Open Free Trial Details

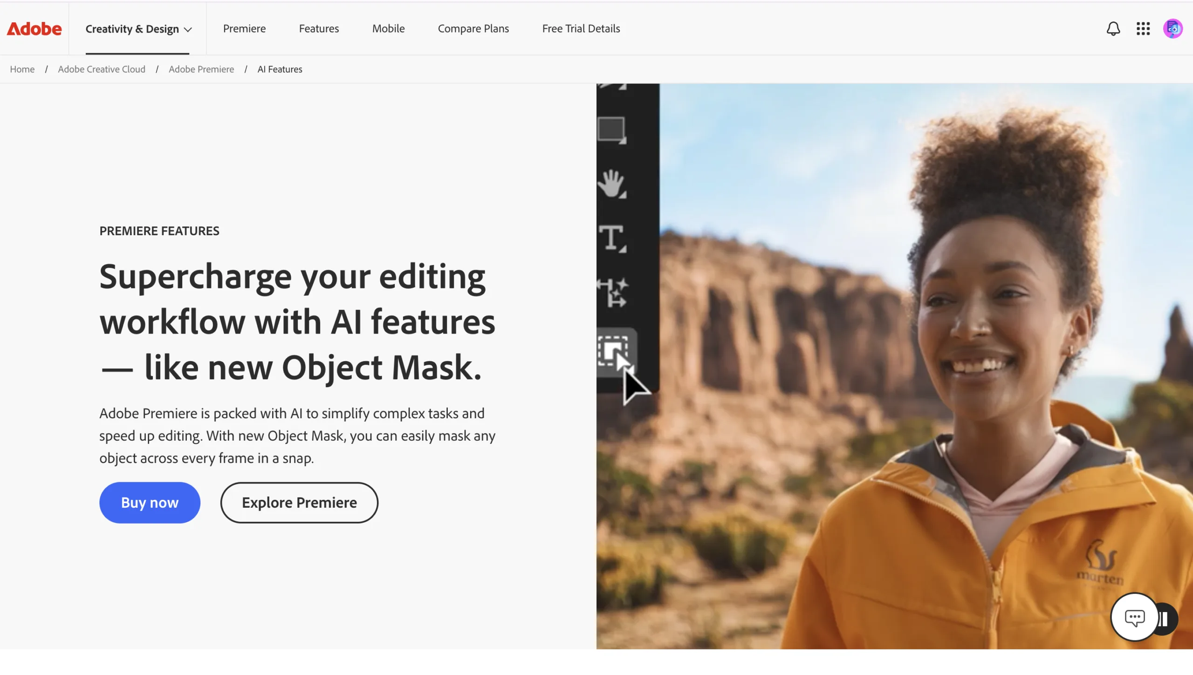tap(581, 29)
